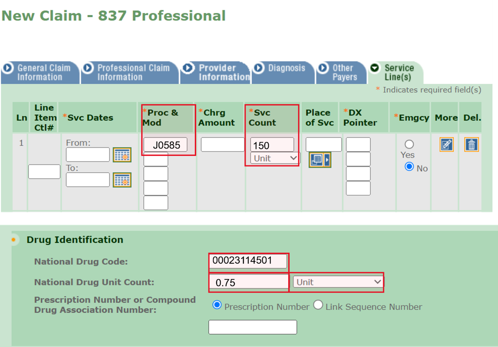Open Place of Svc lookup icon
Screen dimensions: 498x347
(x=320, y=160)
